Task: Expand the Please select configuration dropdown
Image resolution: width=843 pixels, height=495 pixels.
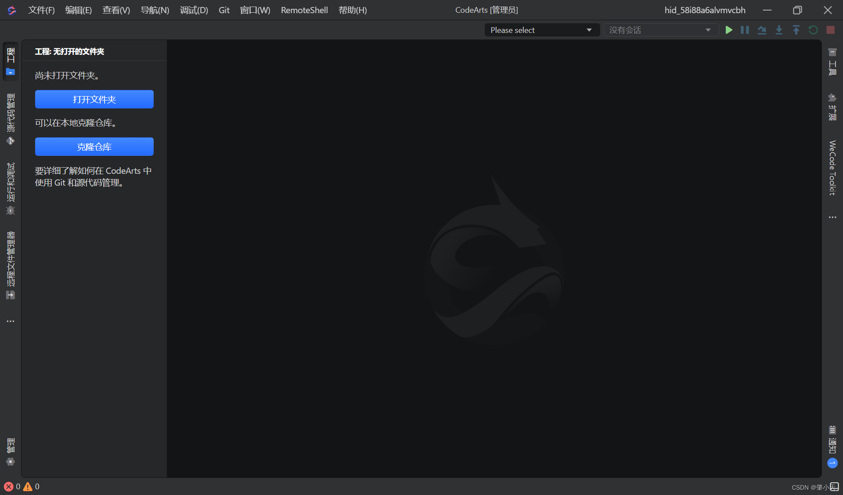Action: pos(542,30)
